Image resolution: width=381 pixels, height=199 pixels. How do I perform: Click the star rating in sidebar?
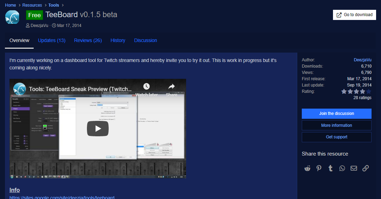coord(356,91)
